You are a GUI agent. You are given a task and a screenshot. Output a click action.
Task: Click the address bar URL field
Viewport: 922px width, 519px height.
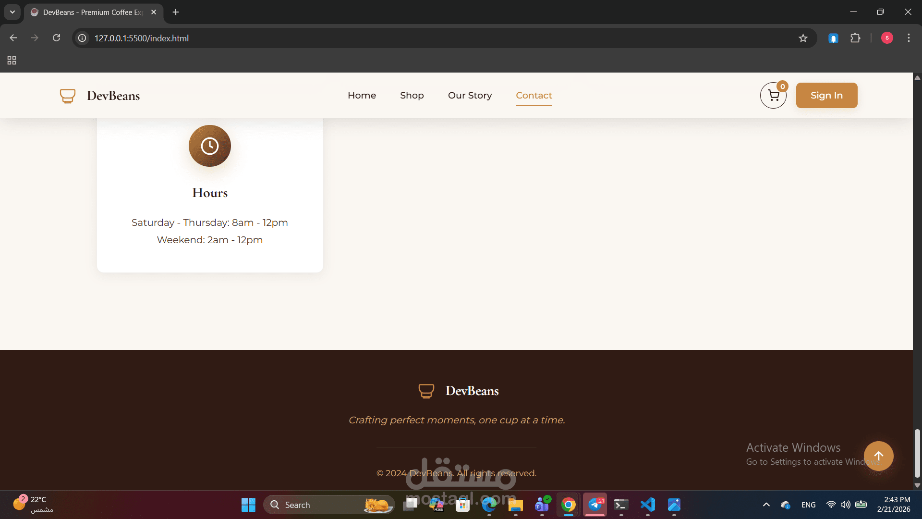[384, 38]
